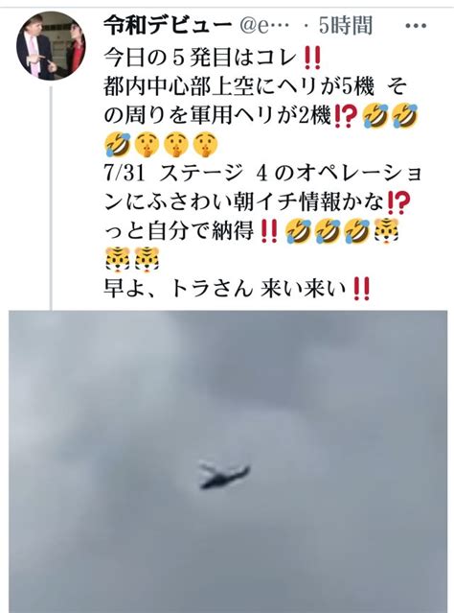
Task: Click the first laughing emoji after 納得‼
Action: click(298, 231)
